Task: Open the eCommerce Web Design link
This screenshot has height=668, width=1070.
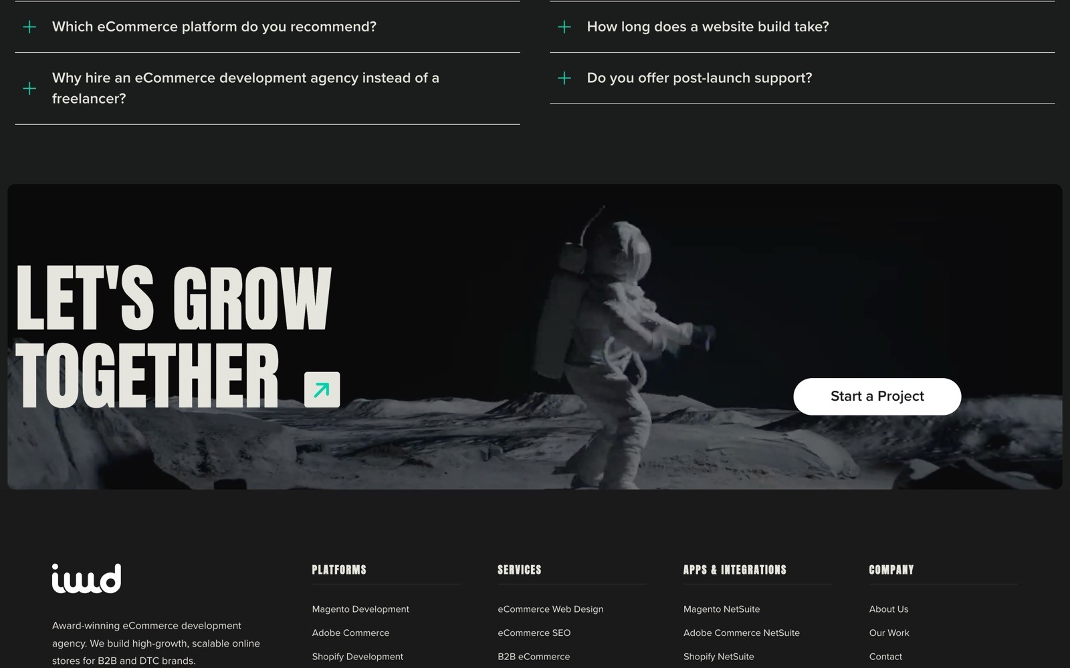Action: pyautogui.click(x=550, y=609)
